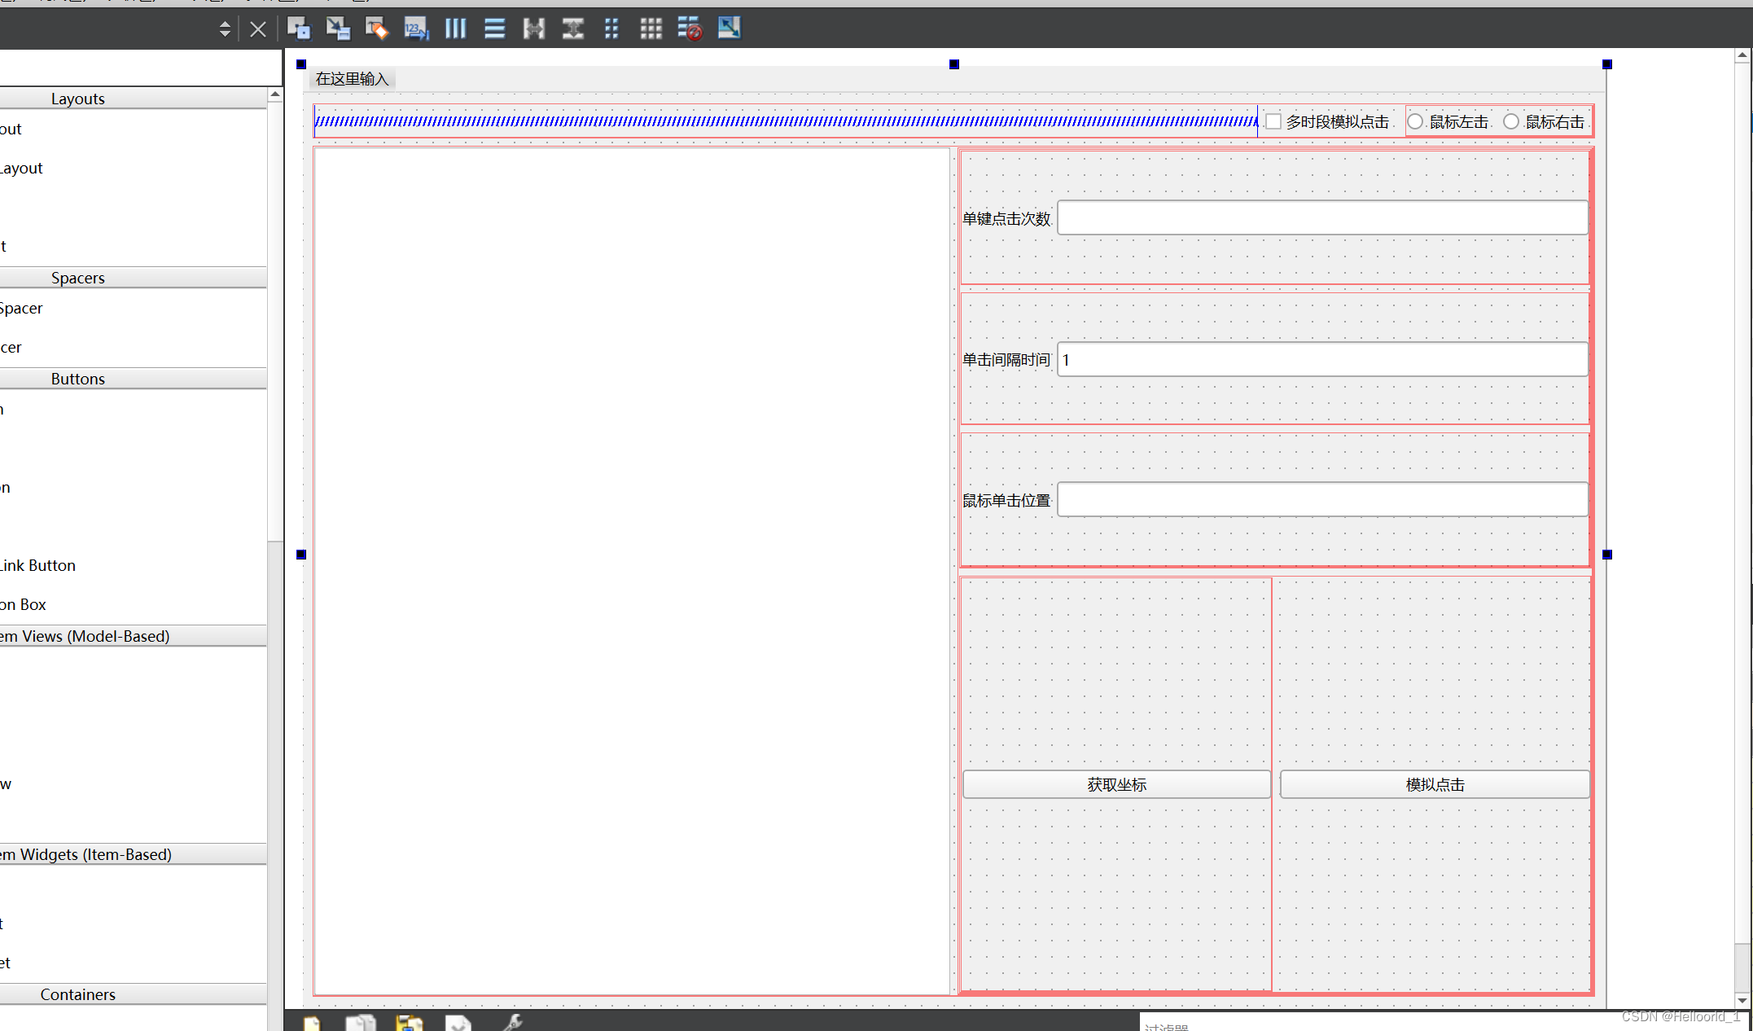The image size is (1753, 1031).
Task: Apply Lay Out Vertically from toolbar
Action: click(x=494, y=29)
